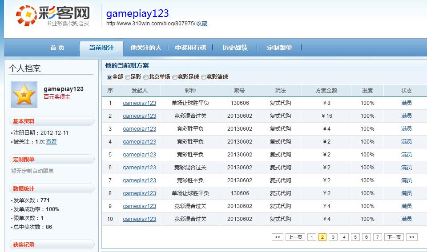
Task: Switch to the 历史战绩 tab
Action: [235, 48]
